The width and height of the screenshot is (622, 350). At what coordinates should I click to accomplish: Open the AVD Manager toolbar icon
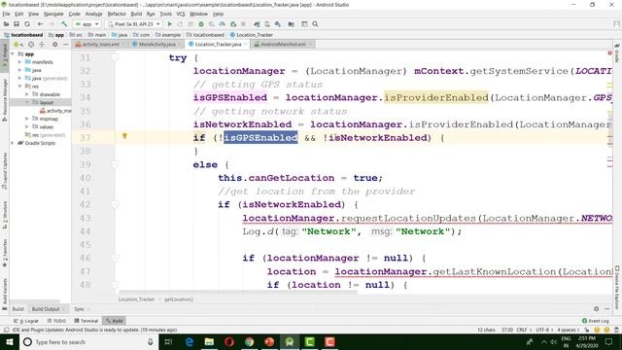[x=267, y=24]
